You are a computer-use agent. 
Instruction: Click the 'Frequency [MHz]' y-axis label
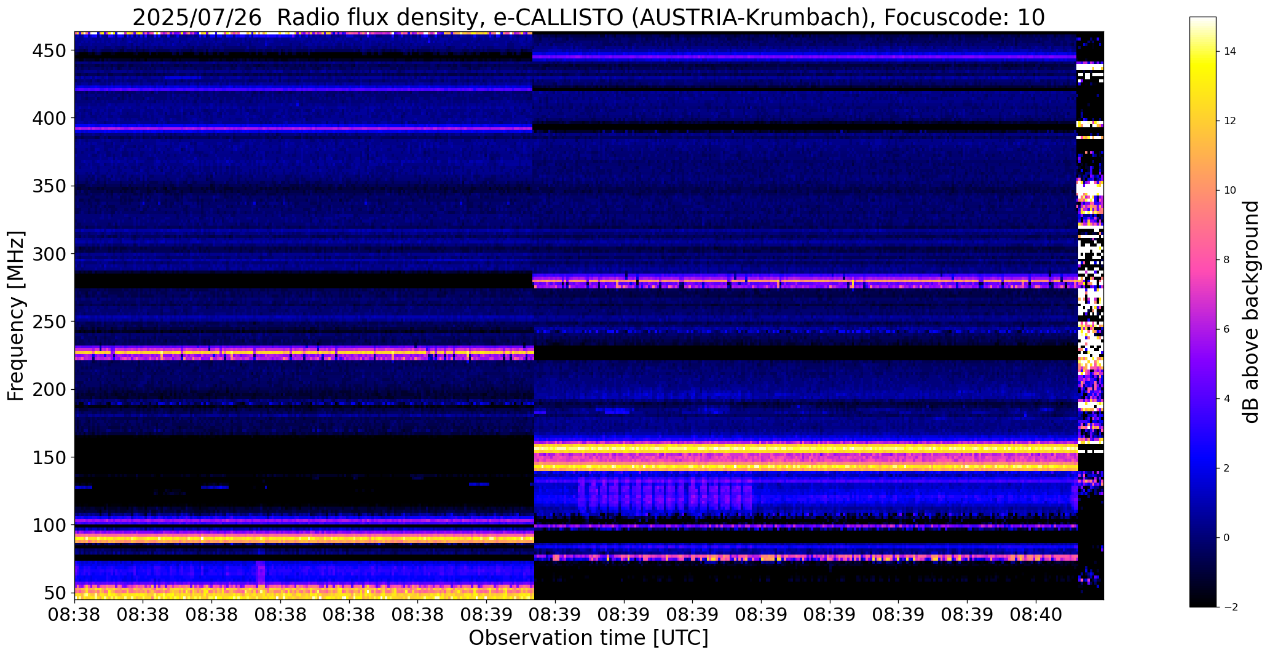tap(16, 316)
